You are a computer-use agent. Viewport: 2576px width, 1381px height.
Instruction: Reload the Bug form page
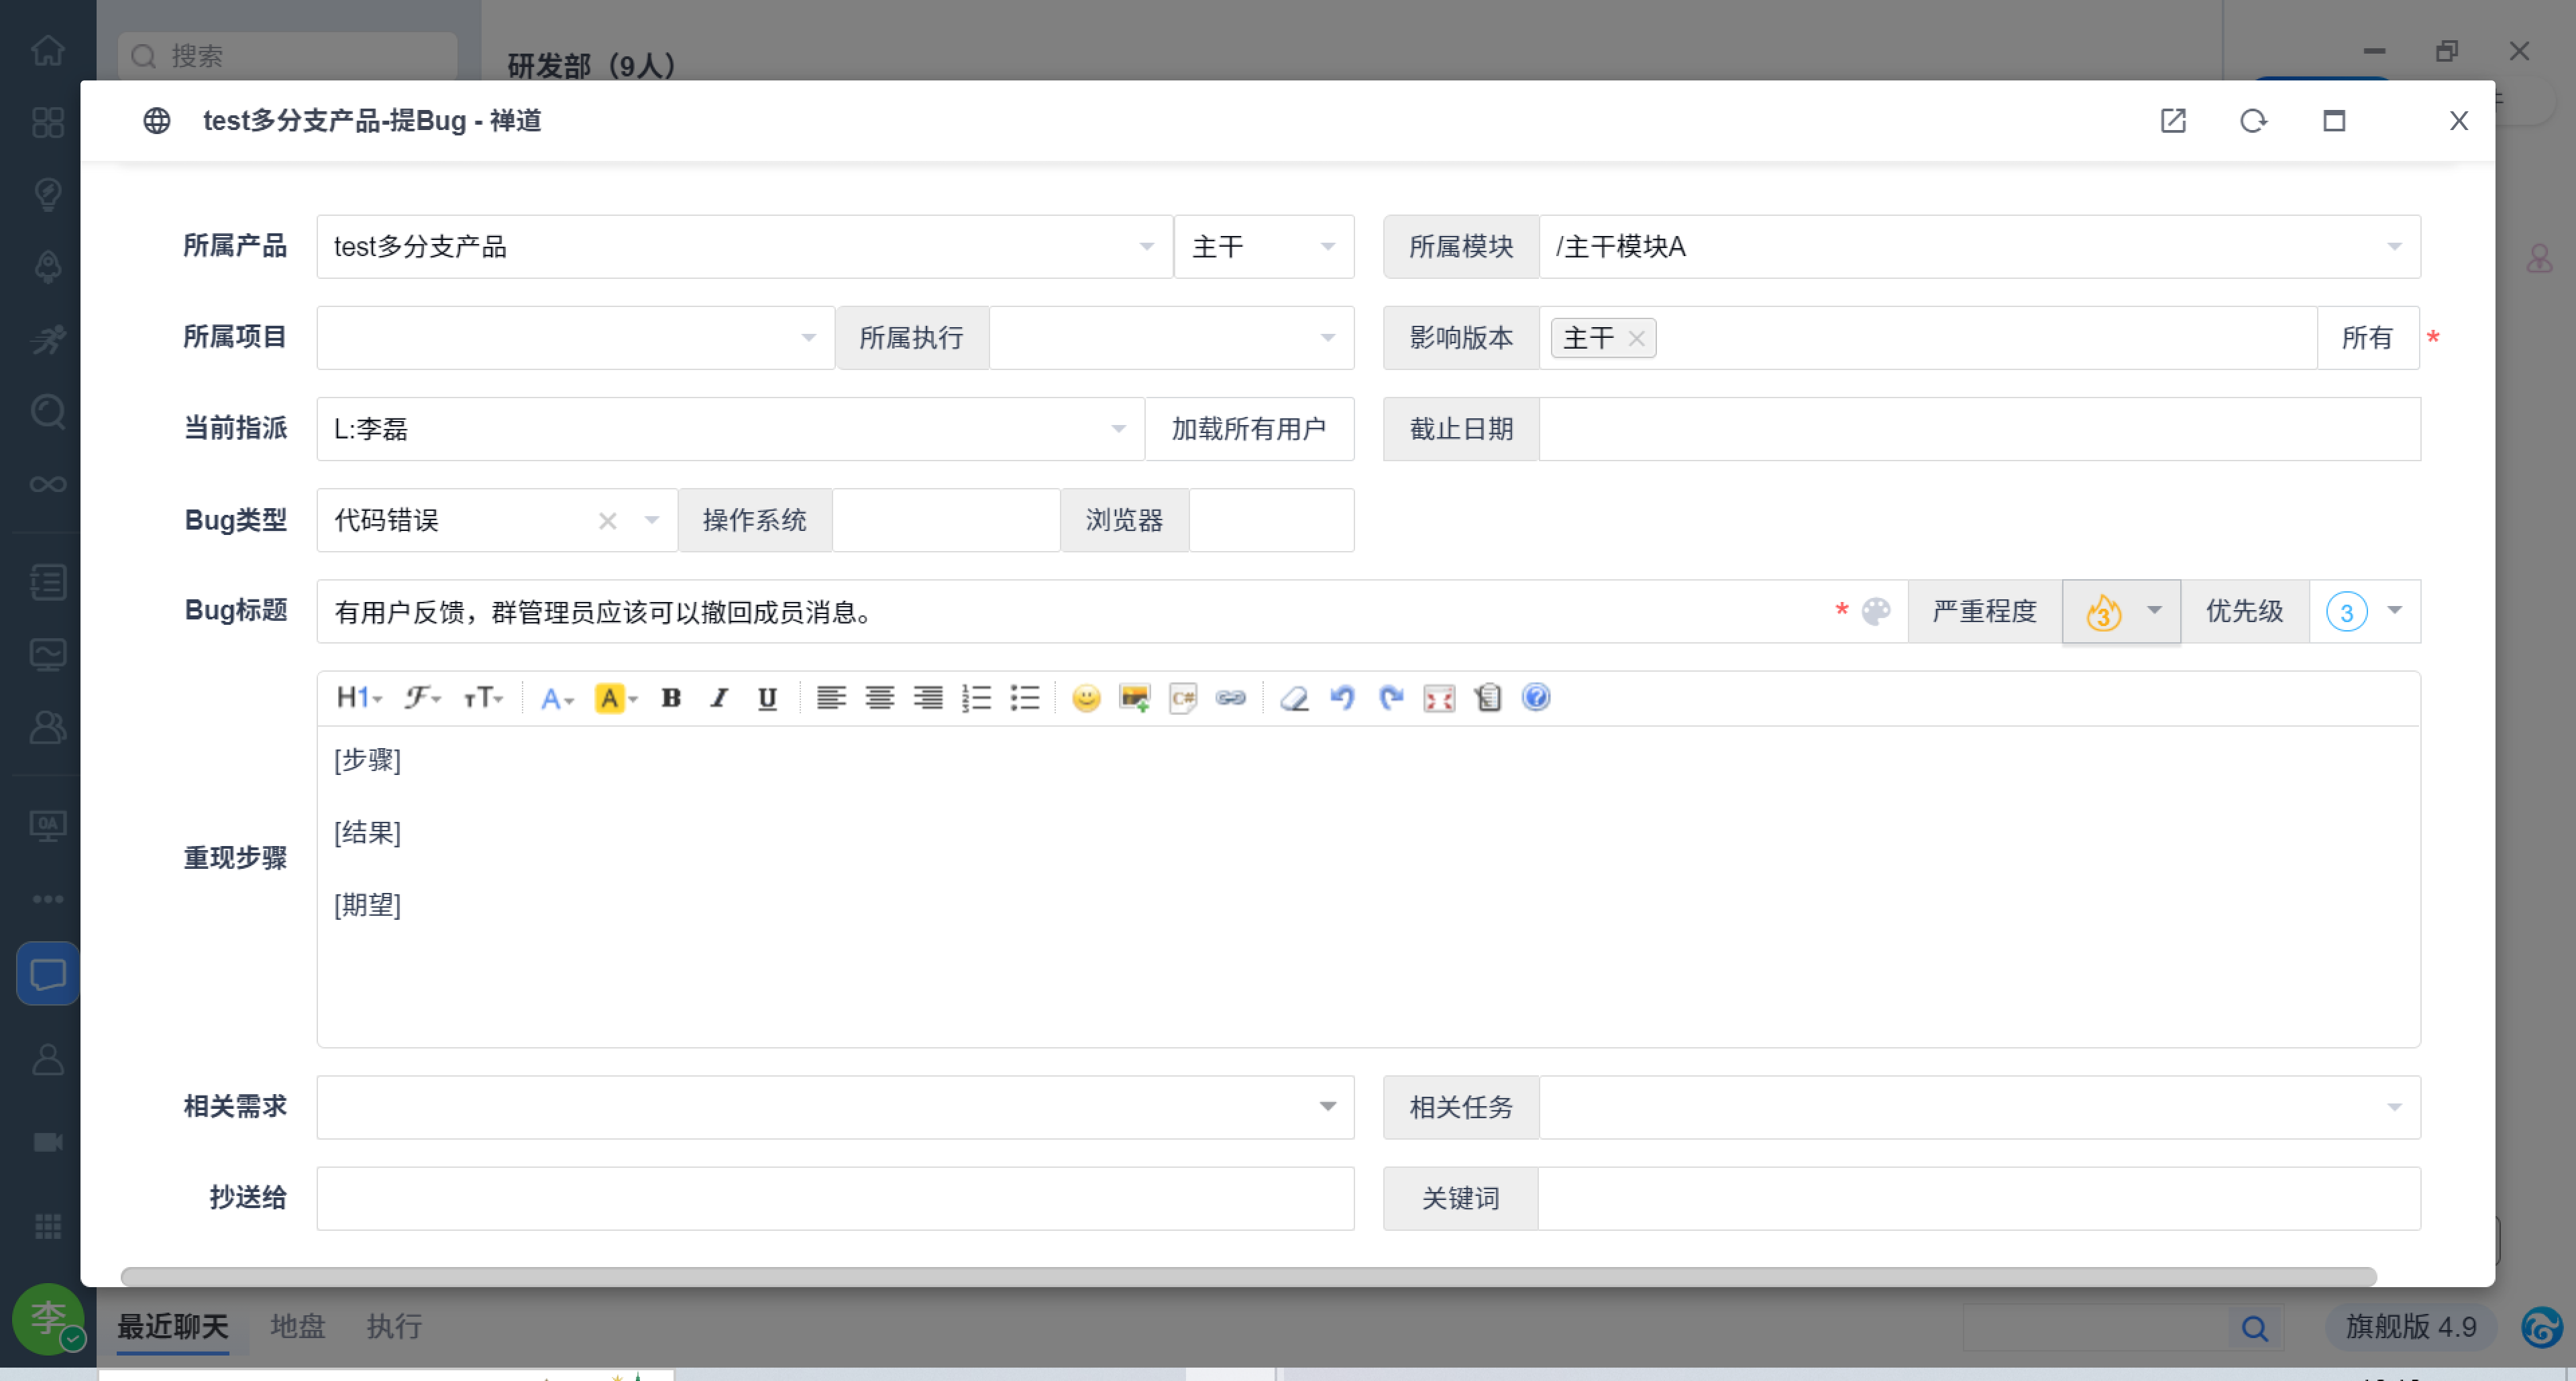coord(2253,121)
